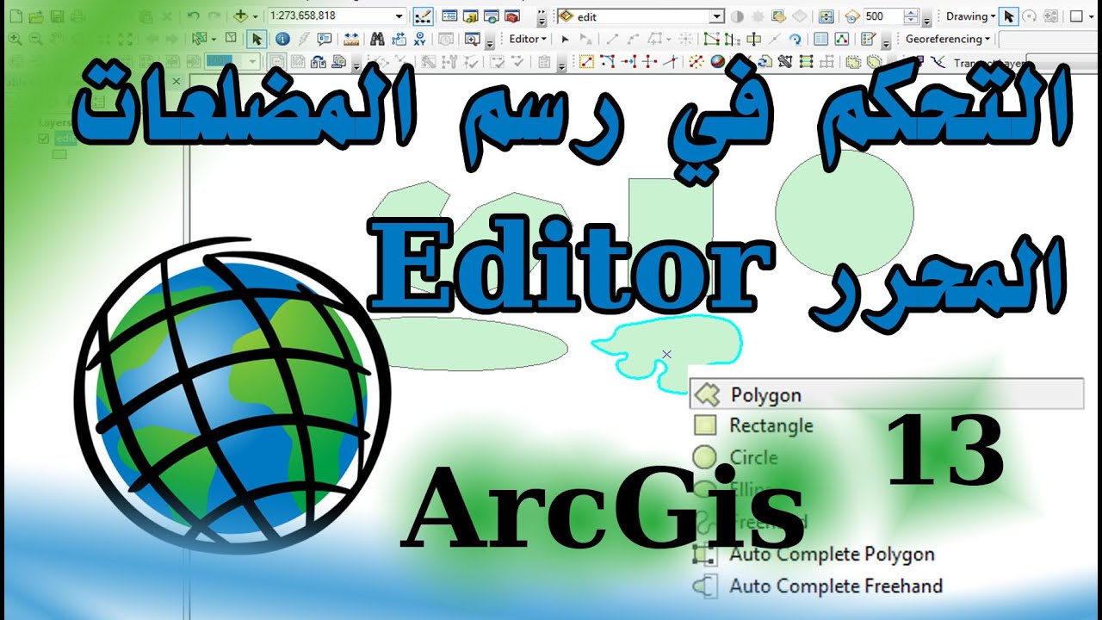This screenshot has width=1102, height=620.
Task: Open the Search window
Action: [491, 16]
